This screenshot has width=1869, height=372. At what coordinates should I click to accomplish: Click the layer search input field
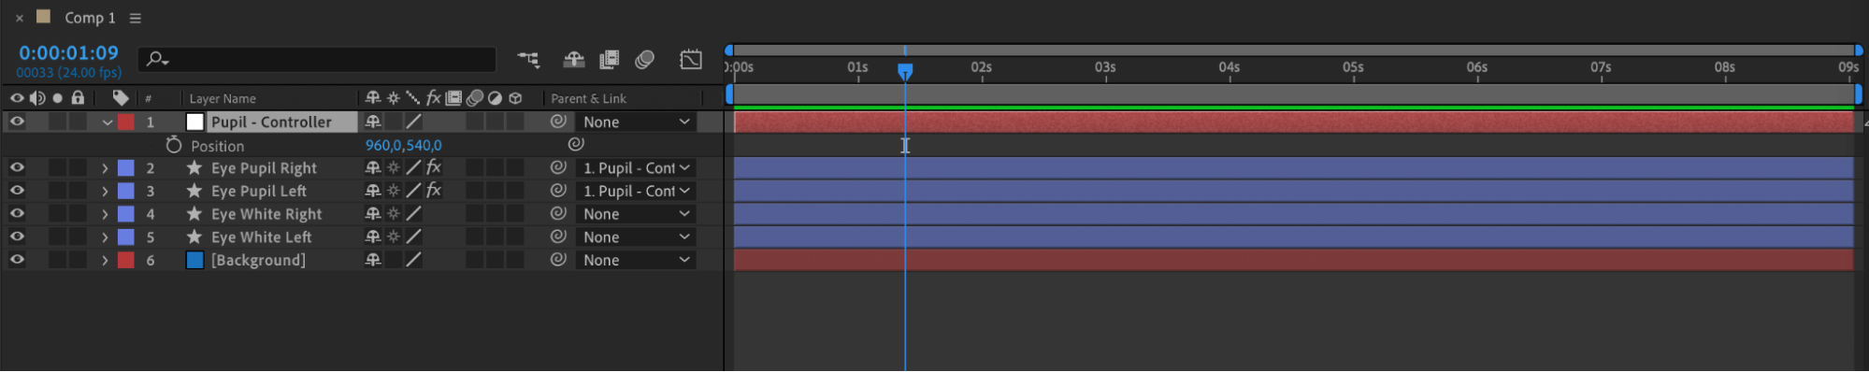click(318, 60)
